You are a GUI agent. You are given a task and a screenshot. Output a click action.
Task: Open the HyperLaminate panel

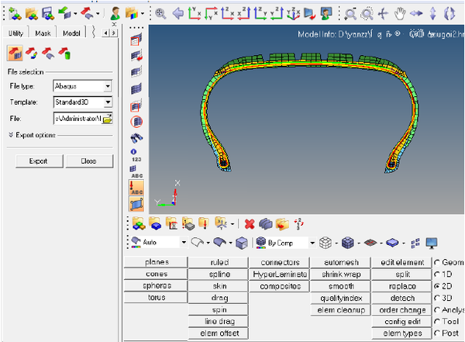click(279, 274)
